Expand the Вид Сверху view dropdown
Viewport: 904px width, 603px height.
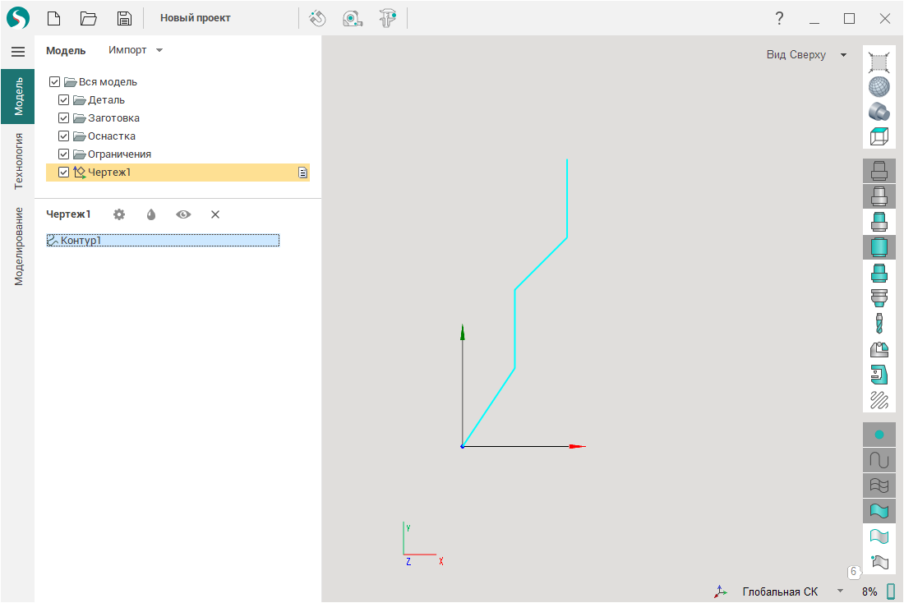point(806,55)
